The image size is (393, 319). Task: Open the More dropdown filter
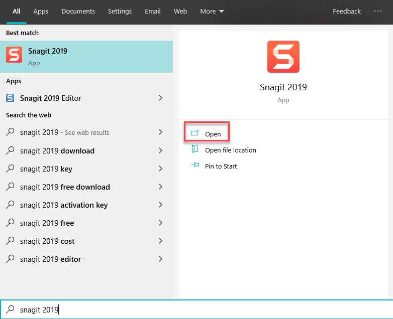(212, 11)
